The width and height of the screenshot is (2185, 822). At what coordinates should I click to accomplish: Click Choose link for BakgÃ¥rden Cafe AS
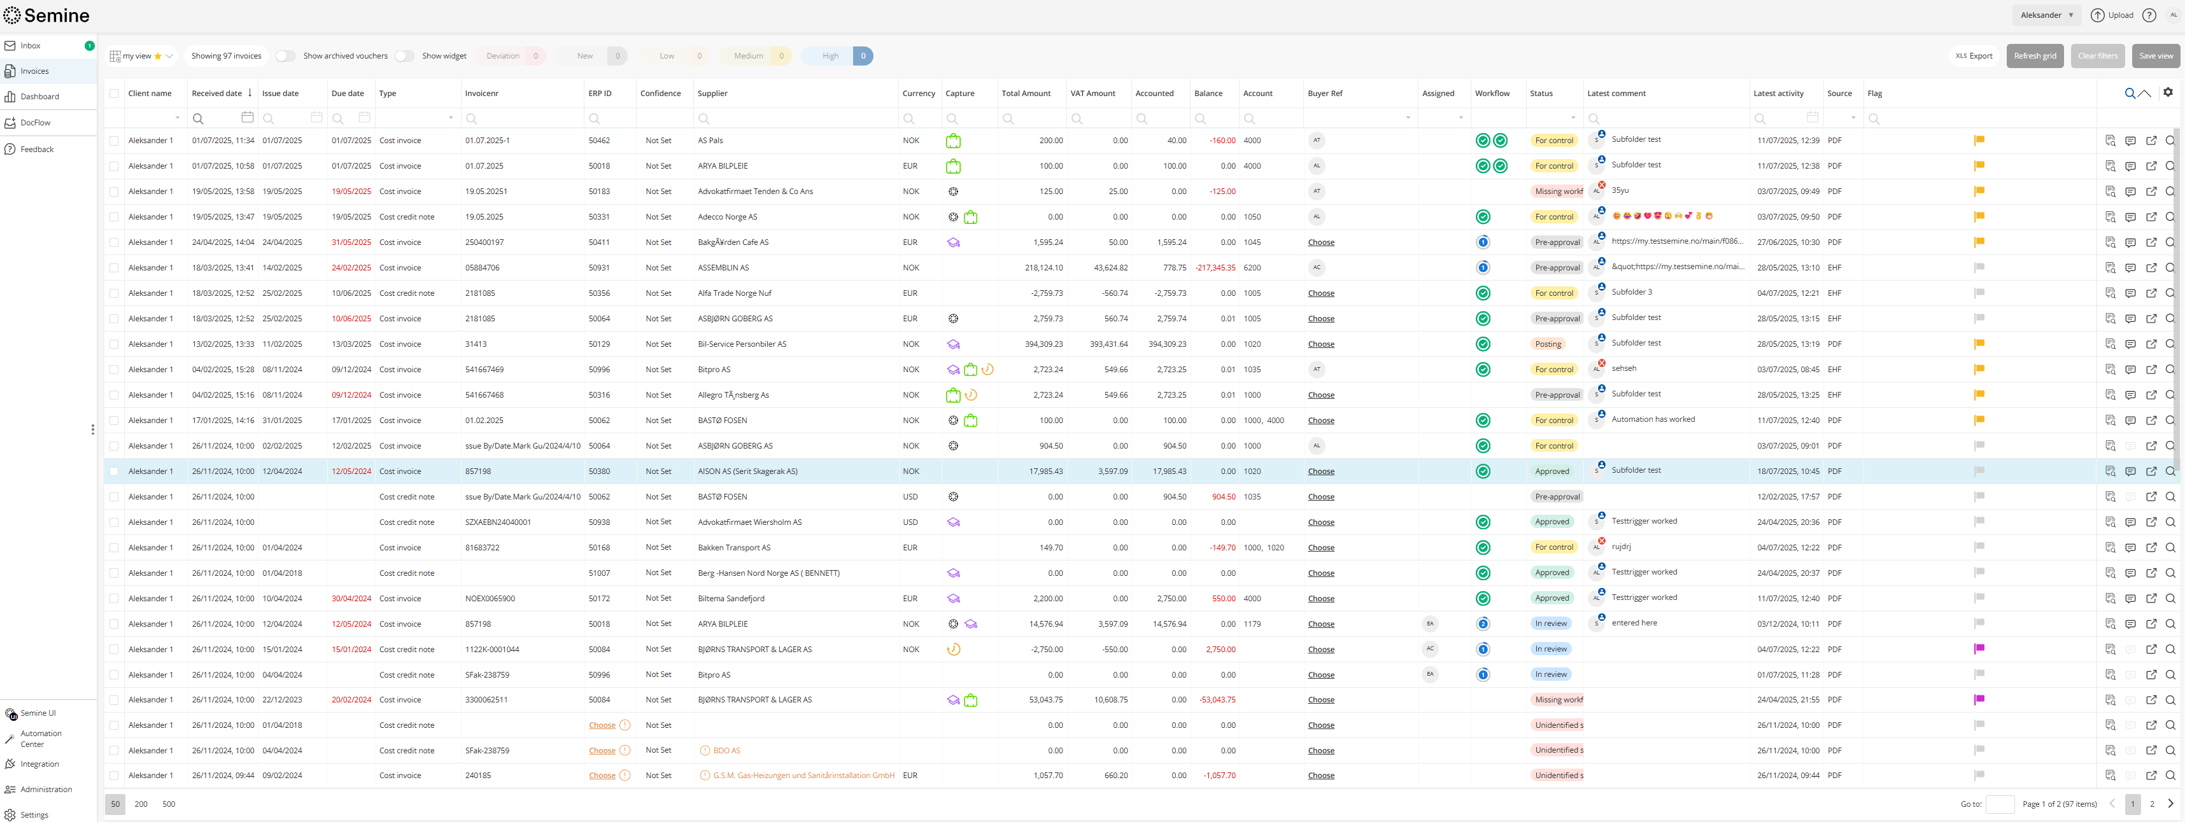[x=1320, y=242]
